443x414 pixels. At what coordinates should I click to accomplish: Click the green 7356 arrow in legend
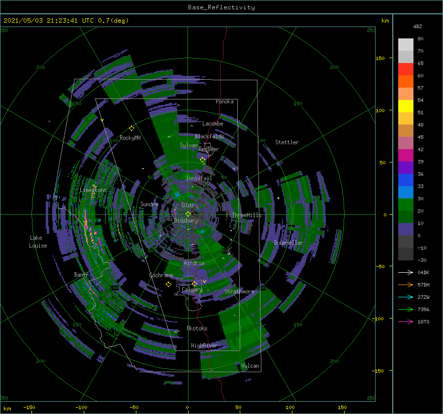(x=406, y=310)
